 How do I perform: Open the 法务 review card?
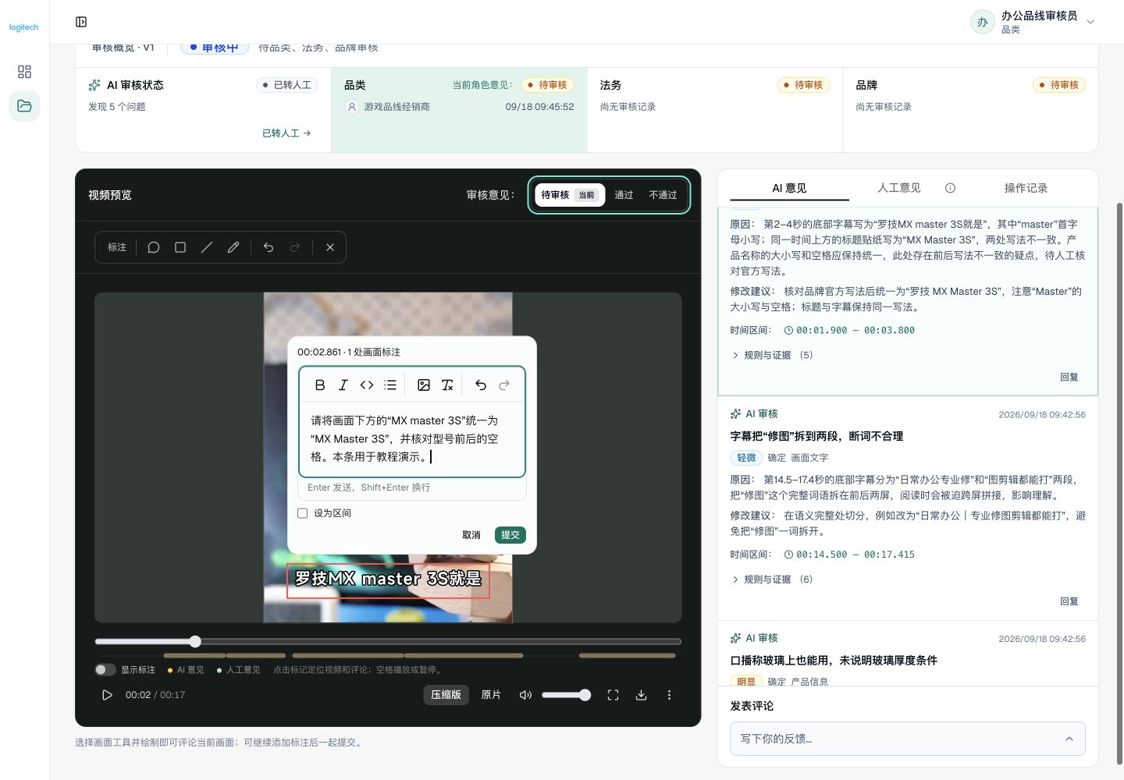pos(715,109)
